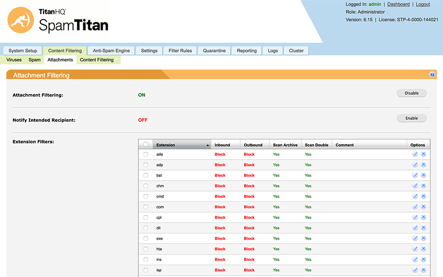Check the exe row checkbox

point(146,238)
